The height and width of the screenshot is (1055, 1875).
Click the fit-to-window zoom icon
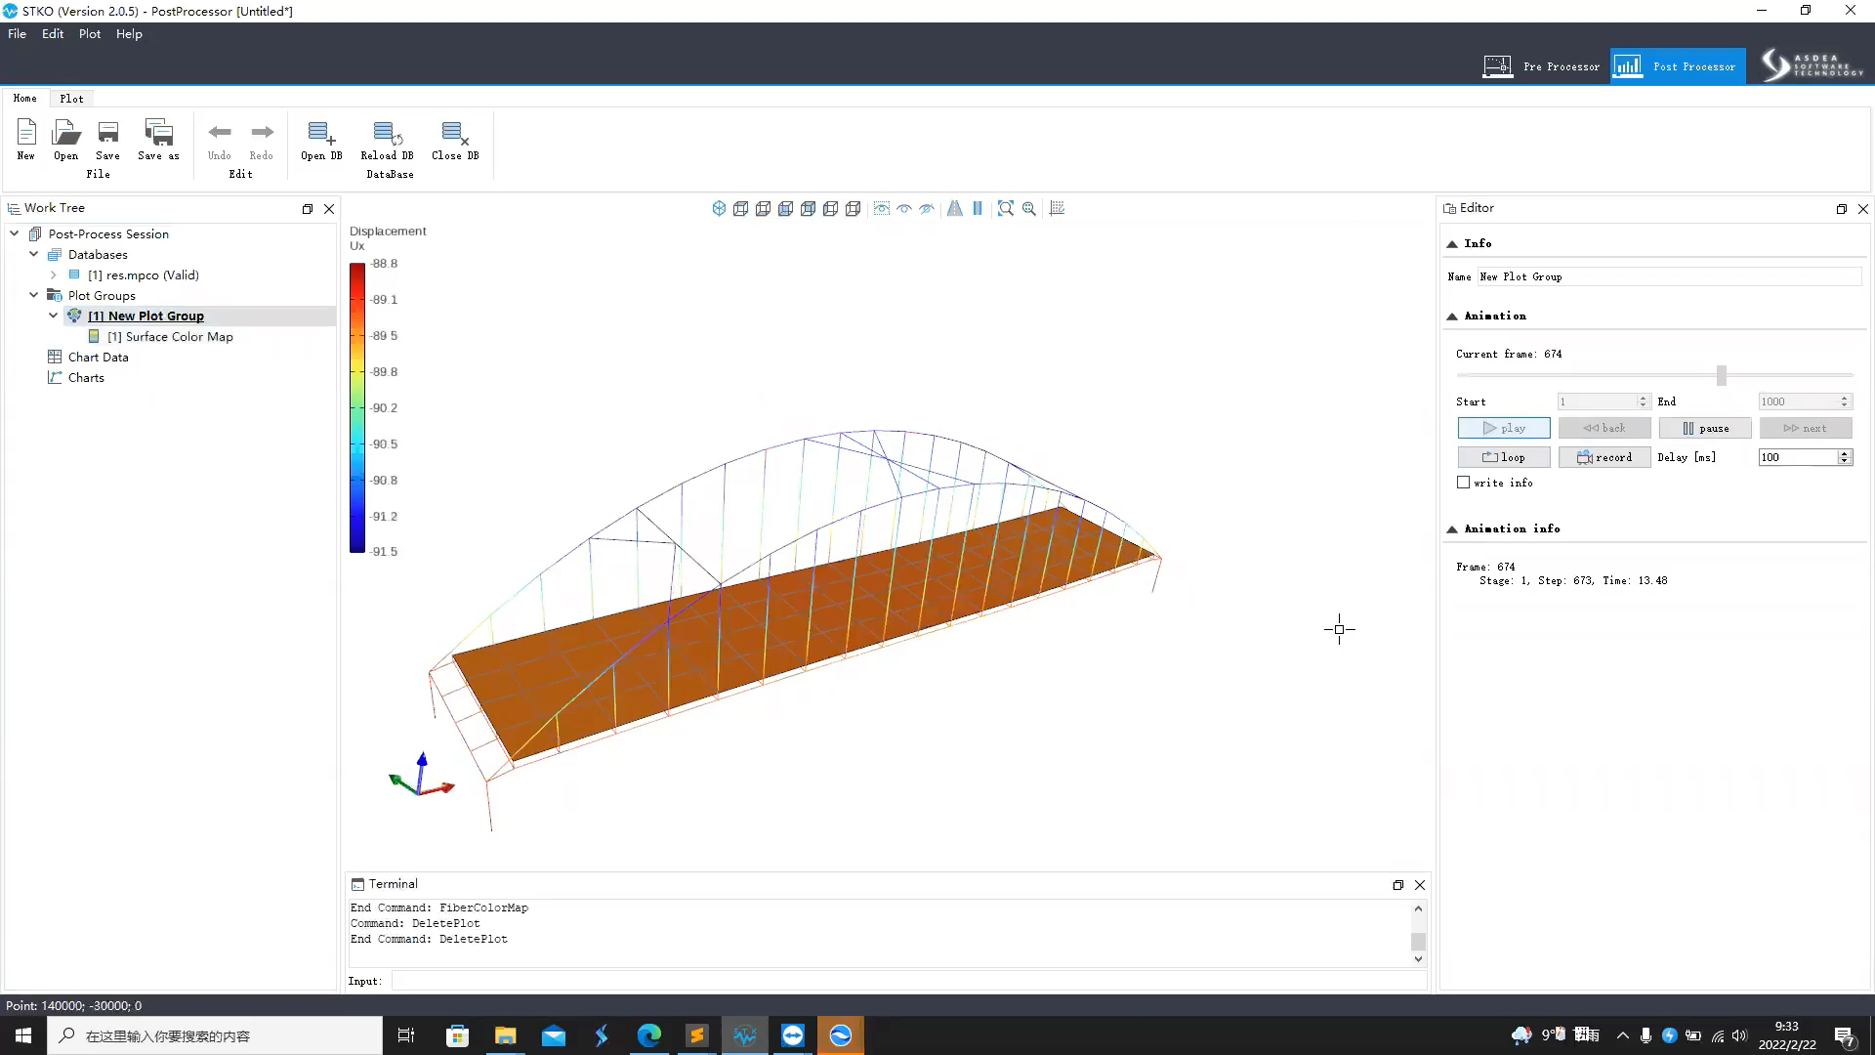[x=1006, y=209]
